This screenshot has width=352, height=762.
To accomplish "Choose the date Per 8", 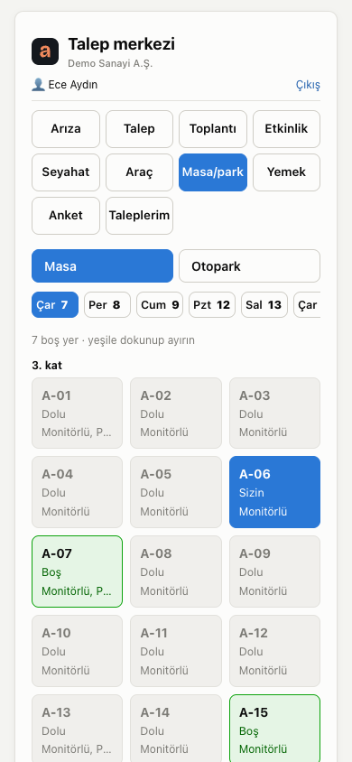I will 107,304.
